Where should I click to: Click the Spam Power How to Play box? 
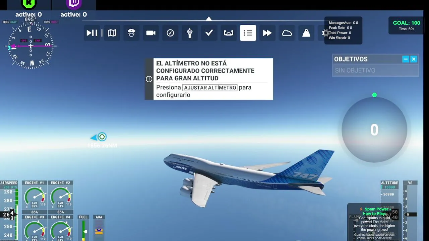tap(374, 223)
